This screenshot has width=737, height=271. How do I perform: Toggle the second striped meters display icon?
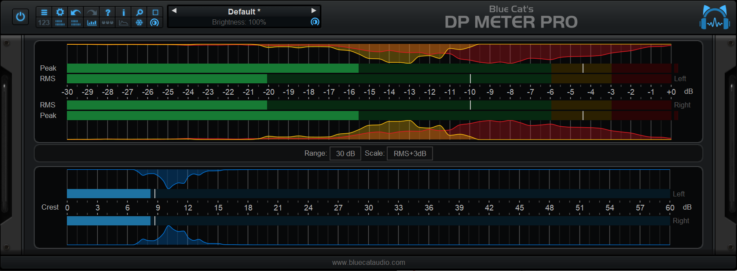pyautogui.click(x=76, y=22)
